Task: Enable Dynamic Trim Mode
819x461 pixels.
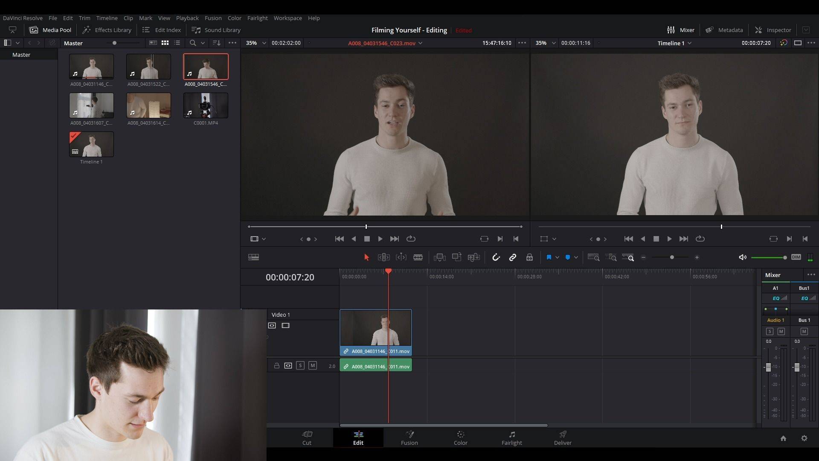Action: (401, 257)
